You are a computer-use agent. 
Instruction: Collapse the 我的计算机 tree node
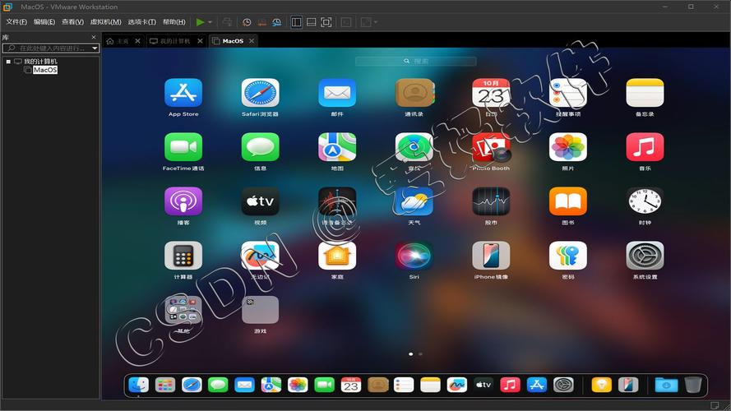pos(8,62)
